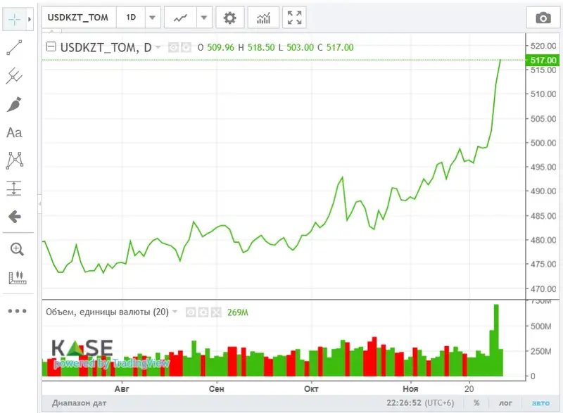Image resolution: width=563 pixels, height=413 pixels.
Task: Select the crosshair cursor tool
Action: 15,19
